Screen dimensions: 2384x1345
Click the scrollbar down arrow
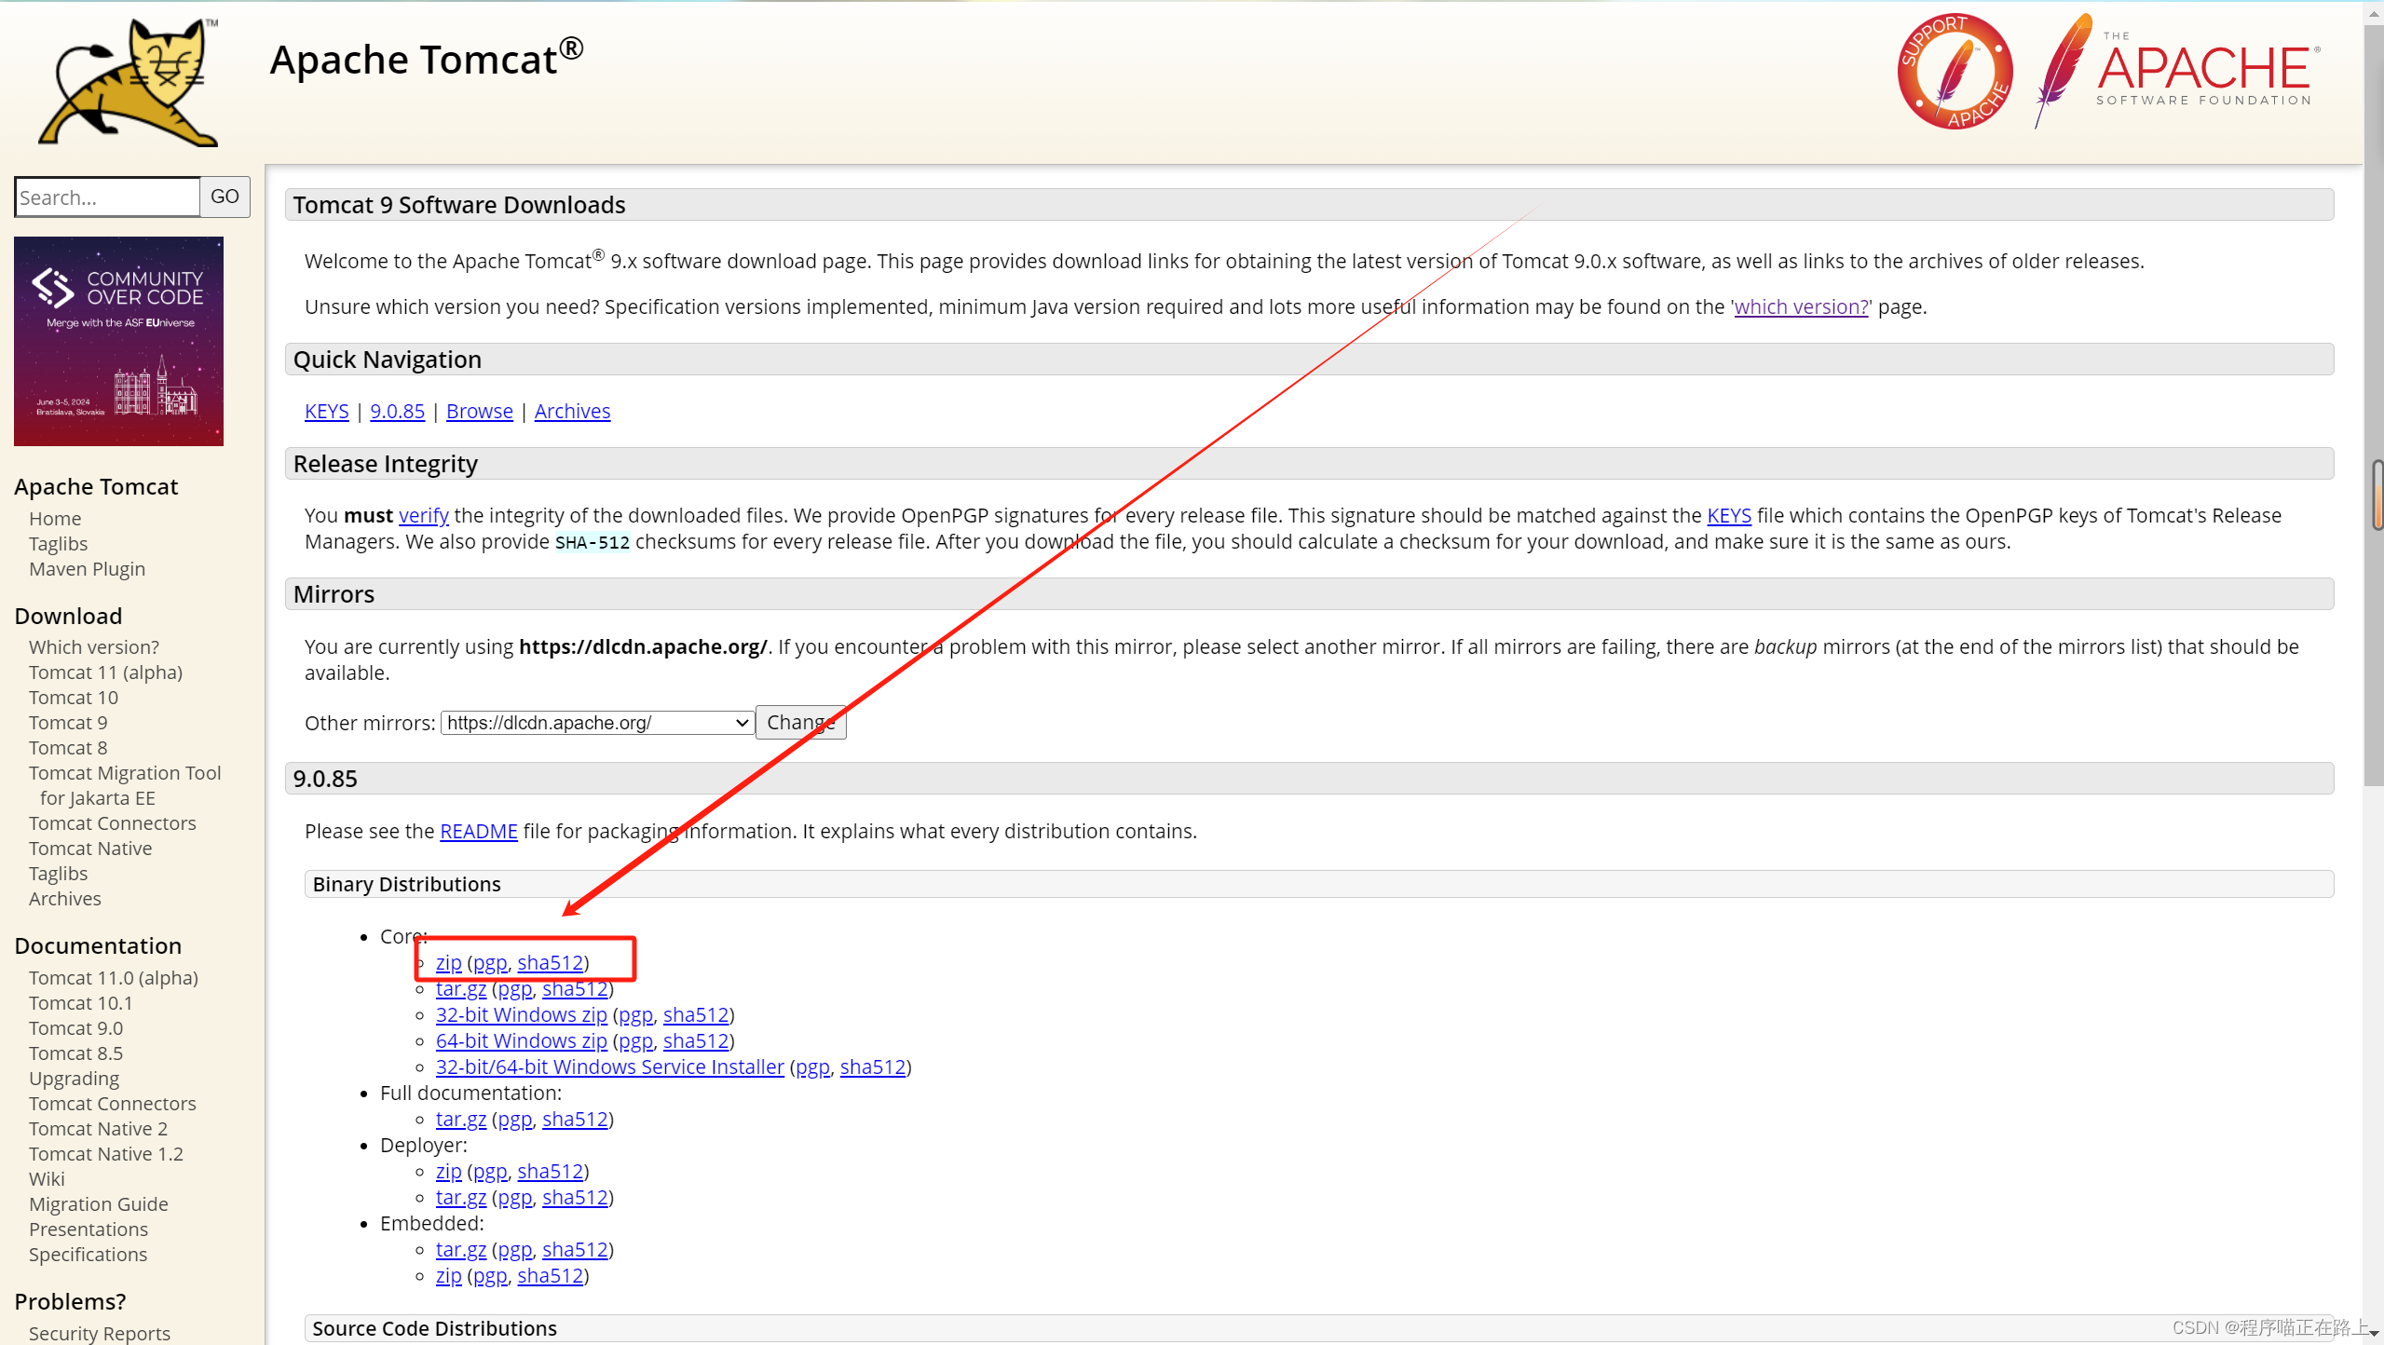pos(2374,1334)
